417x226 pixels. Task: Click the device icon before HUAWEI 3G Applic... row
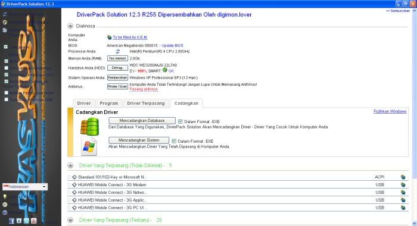click(x=74, y=200)
